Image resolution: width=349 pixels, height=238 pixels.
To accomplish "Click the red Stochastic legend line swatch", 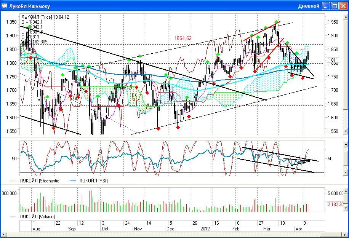I will (x=13, y=181).
